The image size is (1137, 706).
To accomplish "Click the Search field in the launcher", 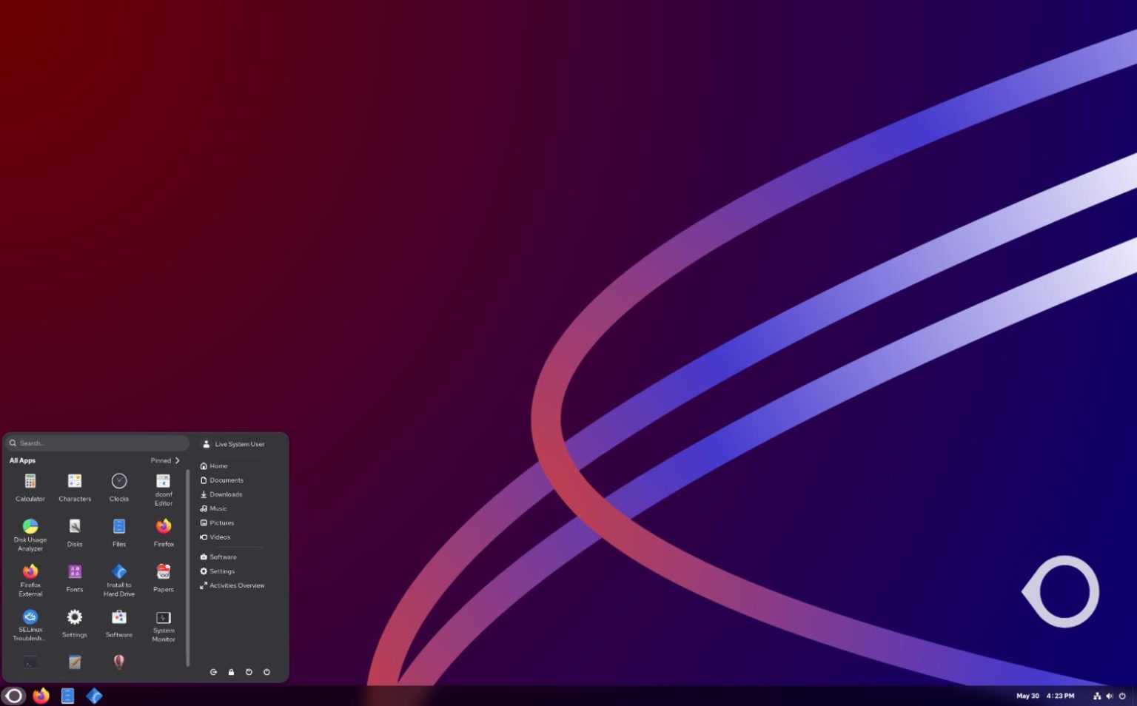I will (x=96, y=443).
